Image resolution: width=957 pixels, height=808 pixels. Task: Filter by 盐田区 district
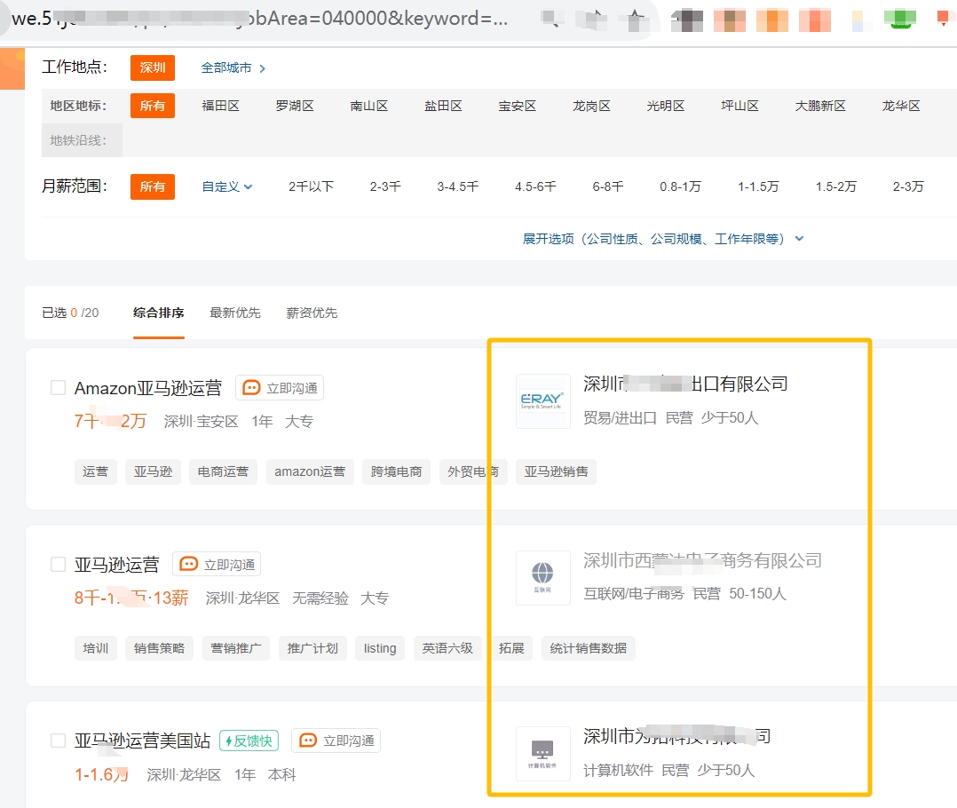[443, 106]
